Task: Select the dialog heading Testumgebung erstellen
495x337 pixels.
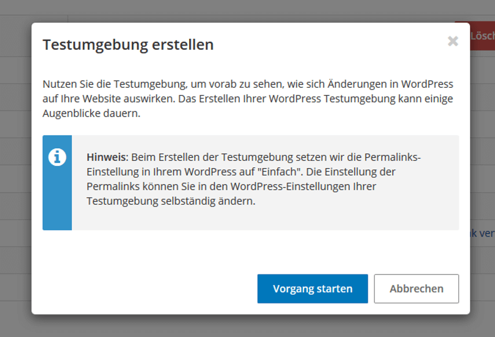Action: 128,45
